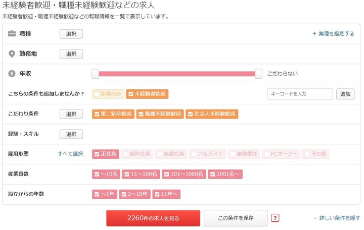
Task: Enable the 新着のみ checkbox
Action: point(108,94)
